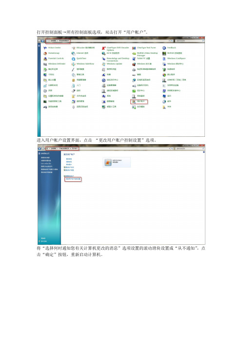Open NVIDIA nView Desktop Manager
Image resolution: width=242 pixels, height=343 pixels.
[x=145, y=54]
